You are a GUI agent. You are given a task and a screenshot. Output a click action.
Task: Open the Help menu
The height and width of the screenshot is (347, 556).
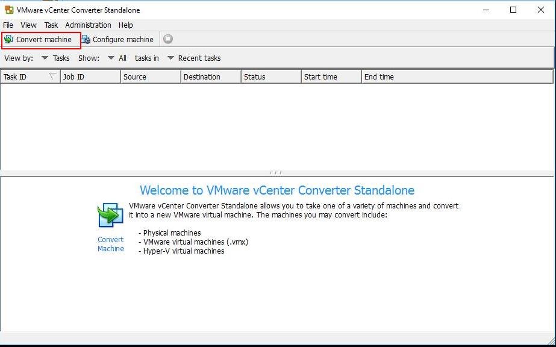(125, 25)
